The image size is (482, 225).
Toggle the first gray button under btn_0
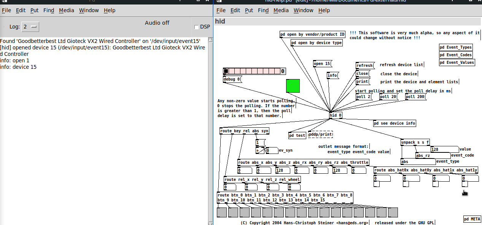[x=221, y=212]
